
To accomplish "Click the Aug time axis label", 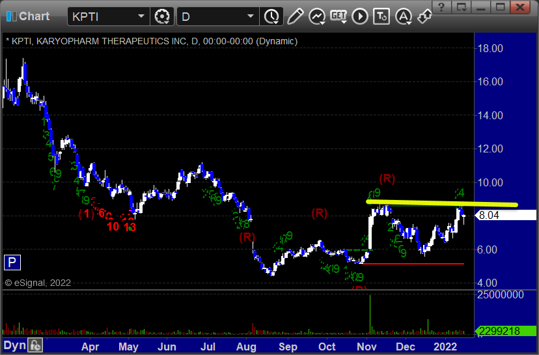I will 246,347.
